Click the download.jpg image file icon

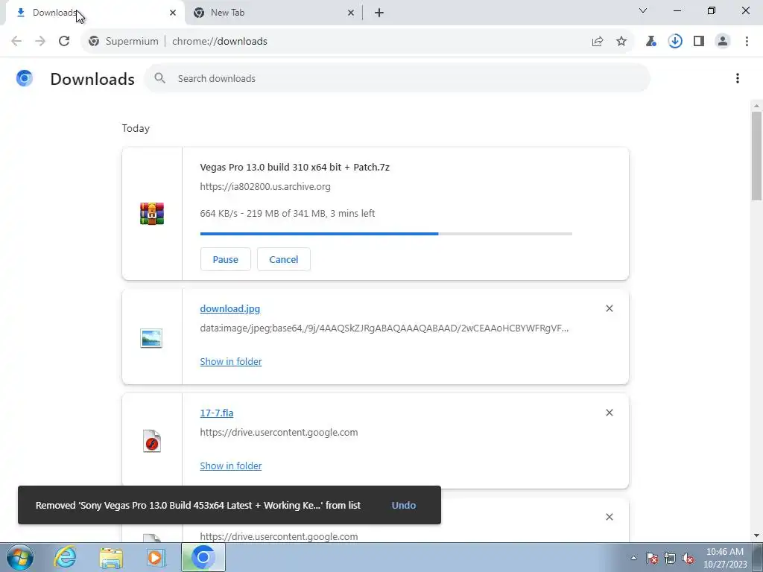(x=151, y=338)
